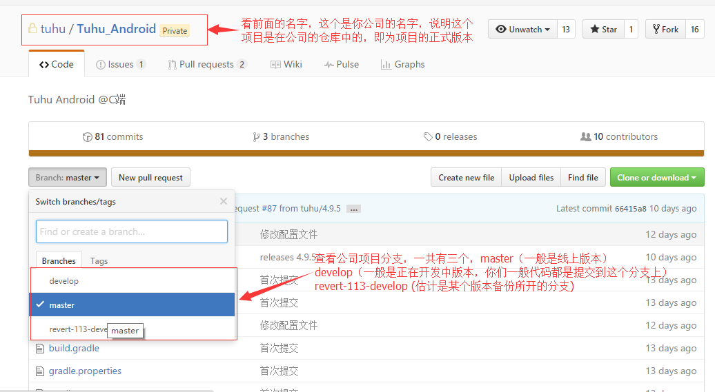This screenshot has width=715, height=392.
Task: Open the Wiki tab
Action: 286,64
